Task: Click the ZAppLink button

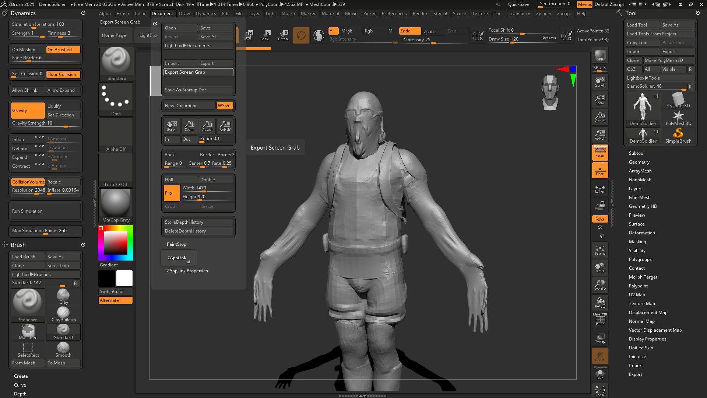Action: coord(176,258)
